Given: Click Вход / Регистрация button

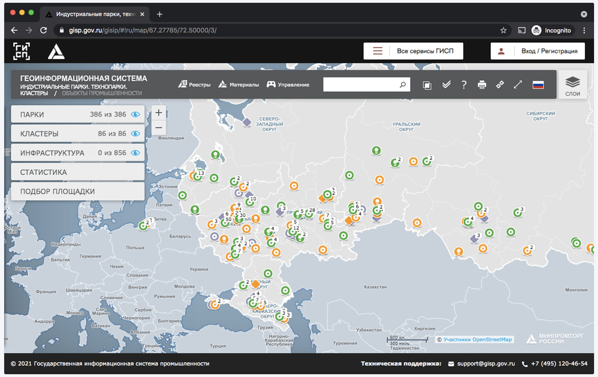Looking at the screenshot, I should 537,51.
